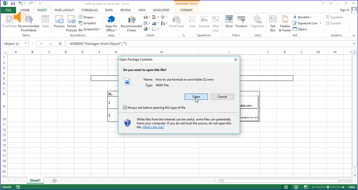The image size is (358, 190).
Task: Expand the WordArt dropdown
Action: [x=311, y=17]
